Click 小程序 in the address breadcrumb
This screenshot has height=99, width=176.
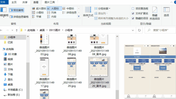69,30
